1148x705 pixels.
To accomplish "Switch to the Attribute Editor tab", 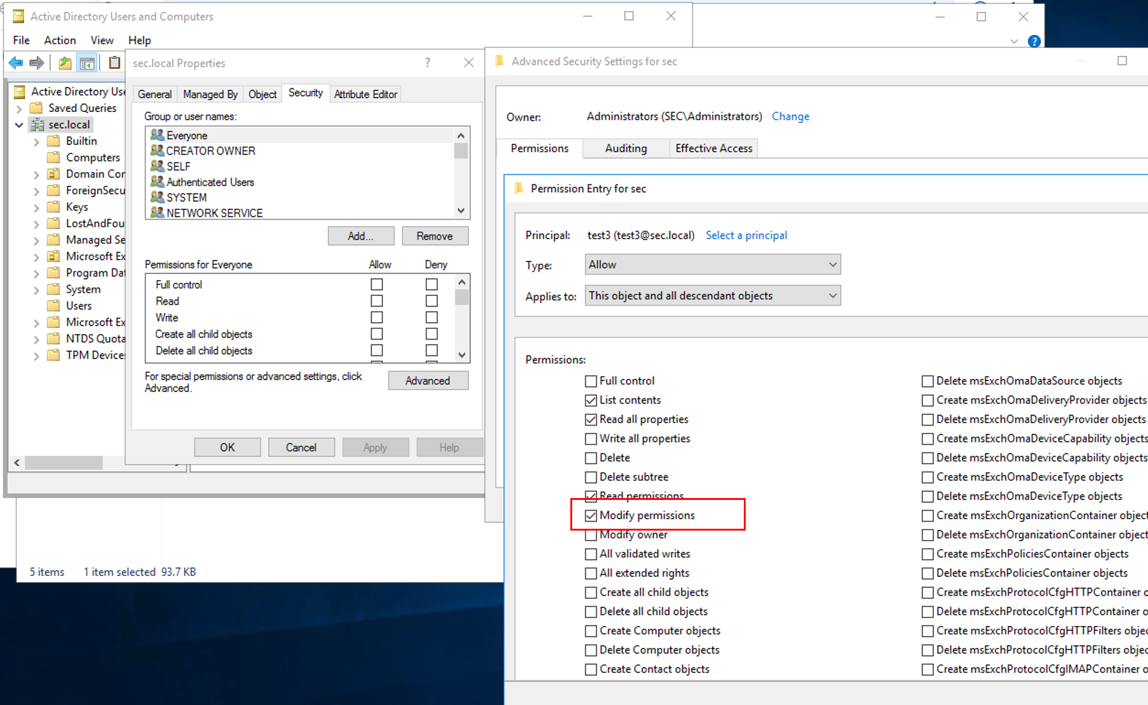I will pos(365,94).
